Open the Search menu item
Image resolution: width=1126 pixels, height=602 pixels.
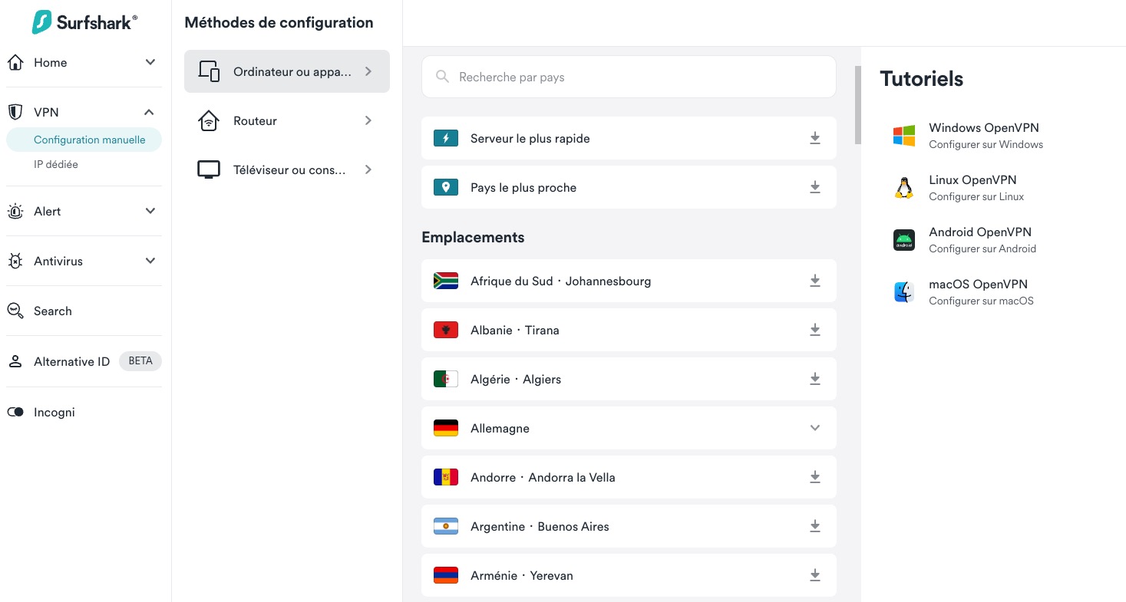[53, 311]
